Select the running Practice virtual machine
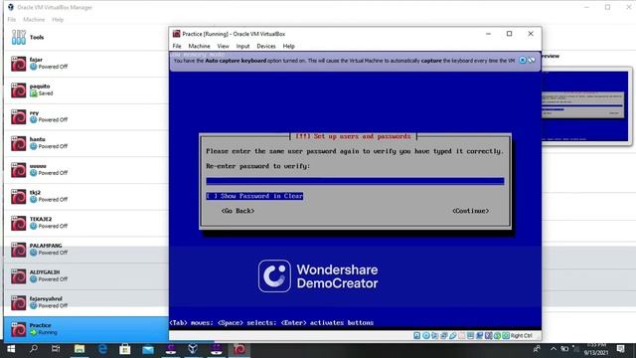Viewport: 636px width, 358px height. click(86, 329)
